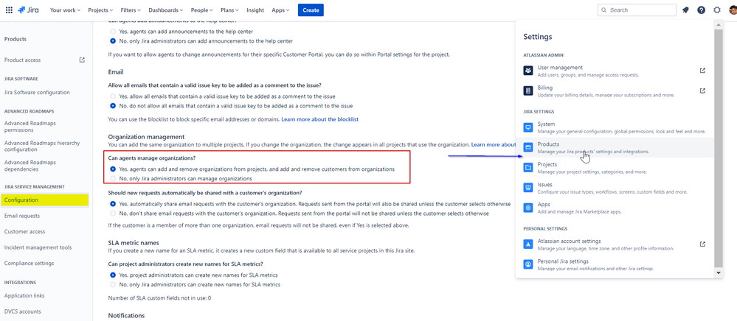
Task: Open Advanced Roadmaps dependencies
Action: click(x=30, y=165)
